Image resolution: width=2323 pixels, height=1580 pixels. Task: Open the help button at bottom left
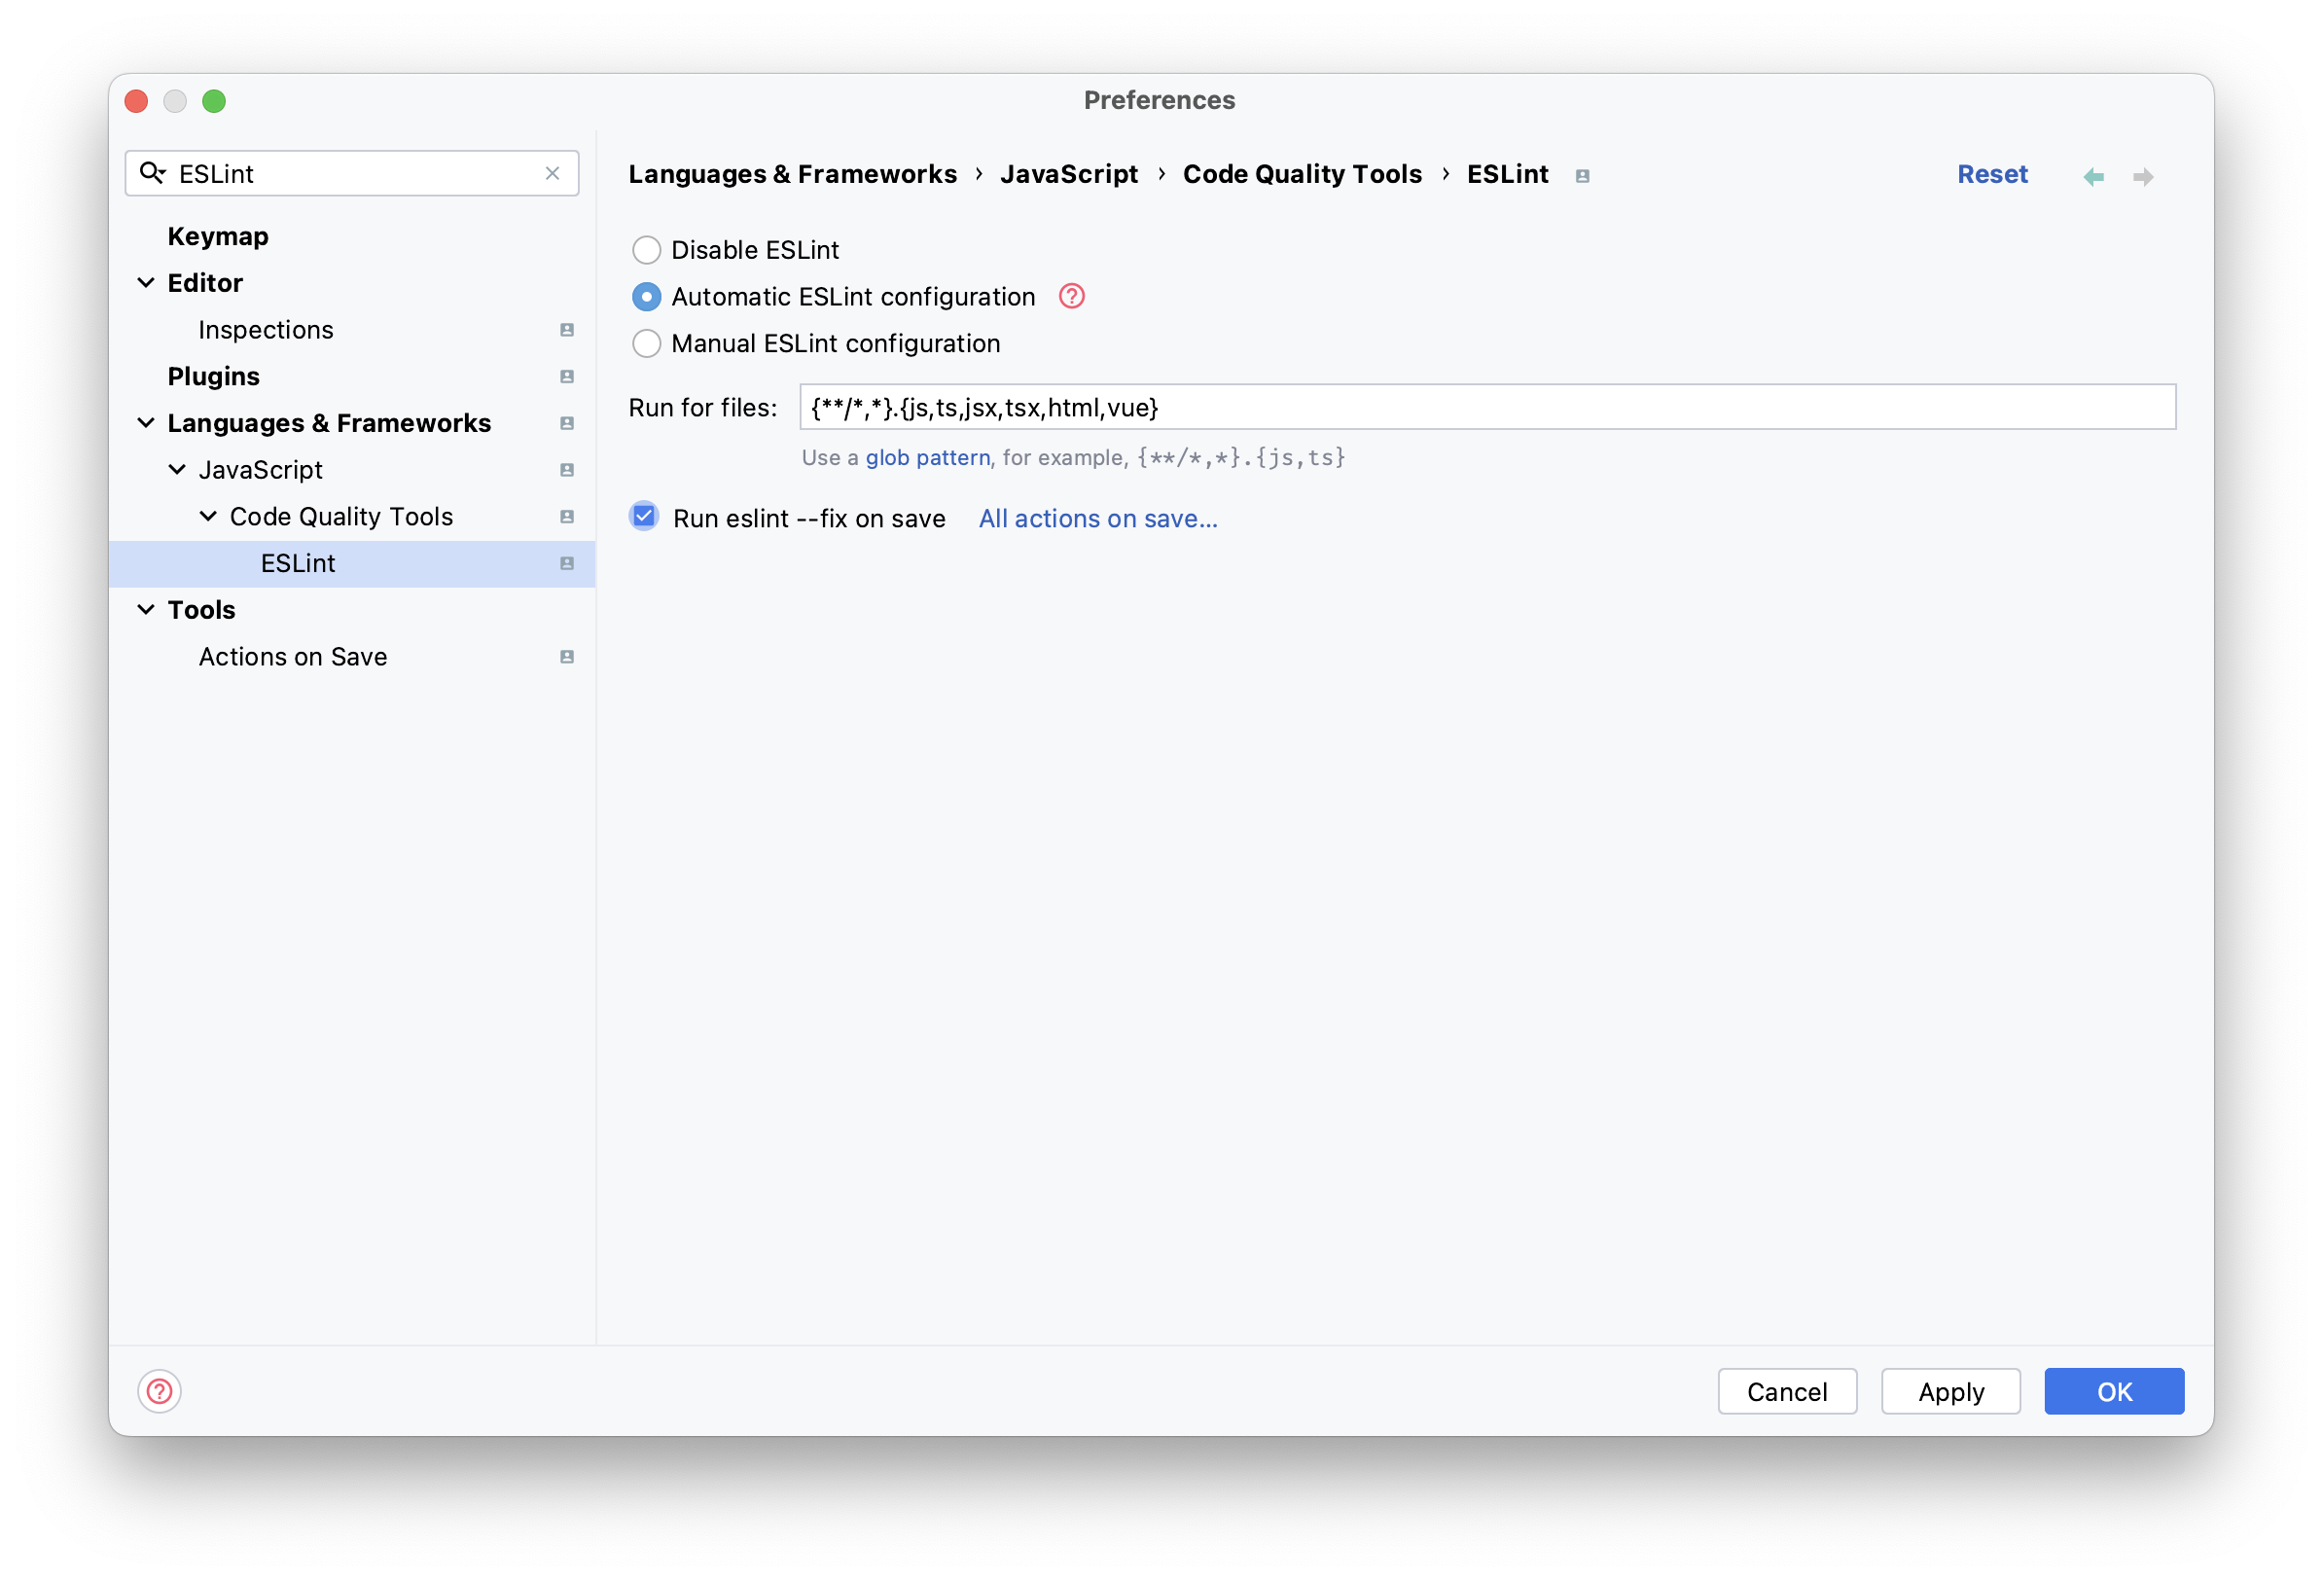[x=159, y=1391]
